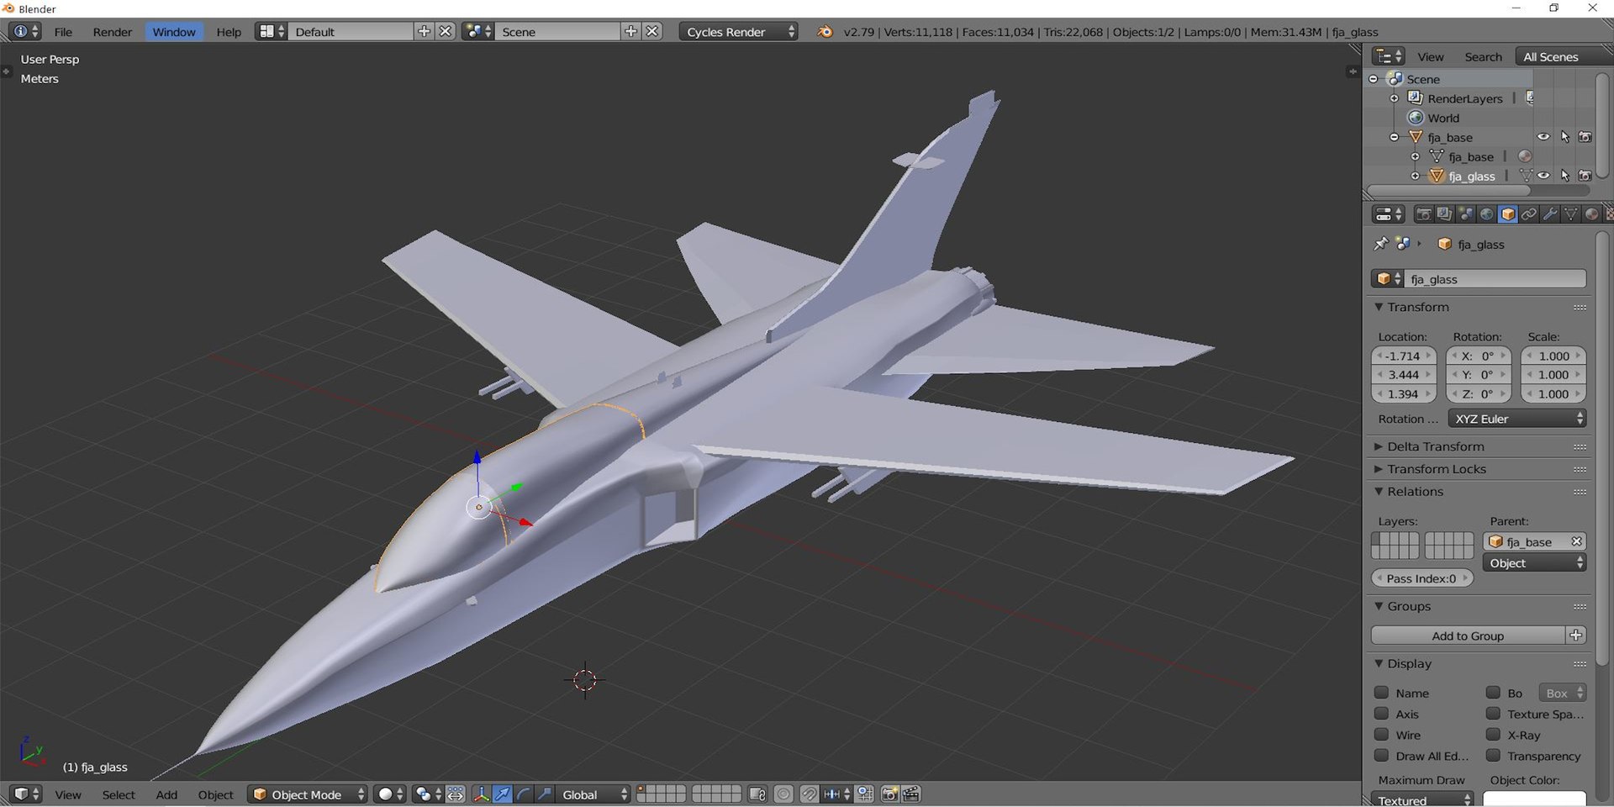This screenshot has width=1614, height=807.
Task: Open the Help menu
Action: click(x=229, y=32)
